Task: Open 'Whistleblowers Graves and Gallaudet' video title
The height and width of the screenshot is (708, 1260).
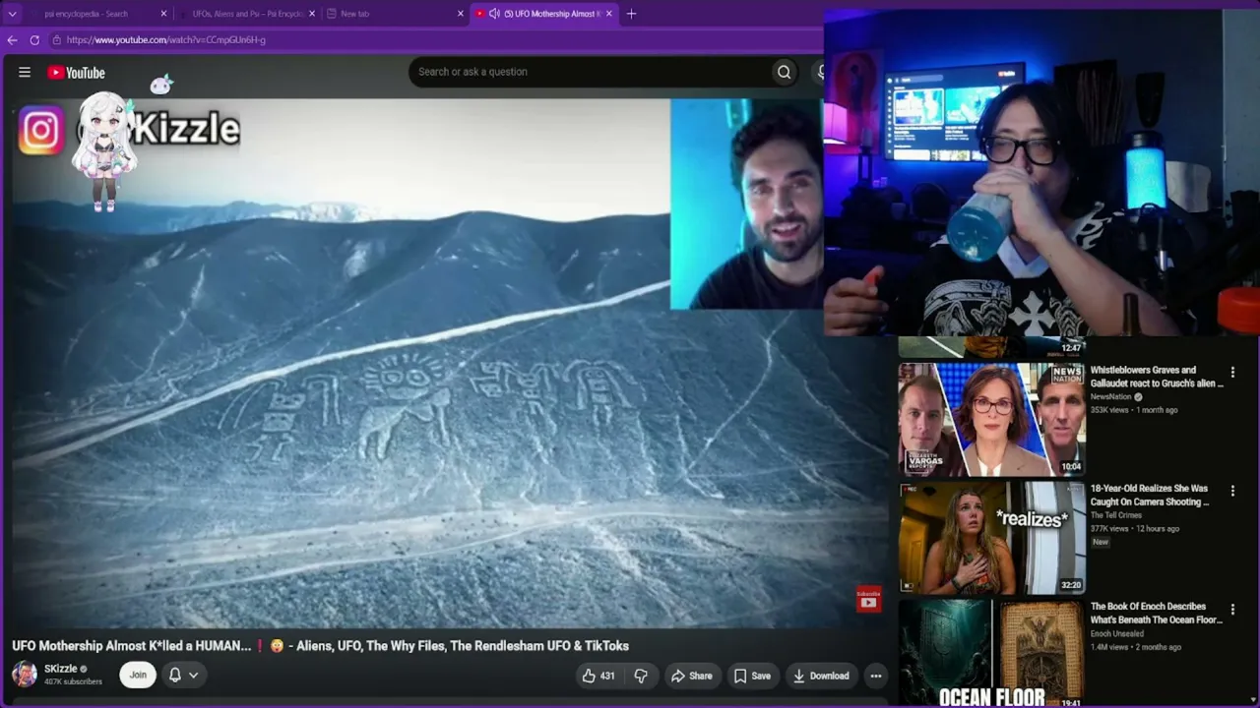Action: pos(1157,377)
